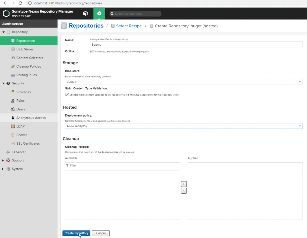This screenshot has height=238, width=307.
Task: Click the Available policies Filter field
Action: [123, 165]
